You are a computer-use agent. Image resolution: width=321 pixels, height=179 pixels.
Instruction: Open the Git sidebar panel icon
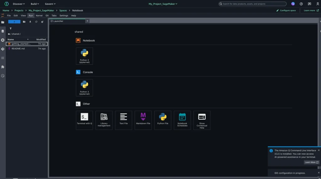coord(3,49)
